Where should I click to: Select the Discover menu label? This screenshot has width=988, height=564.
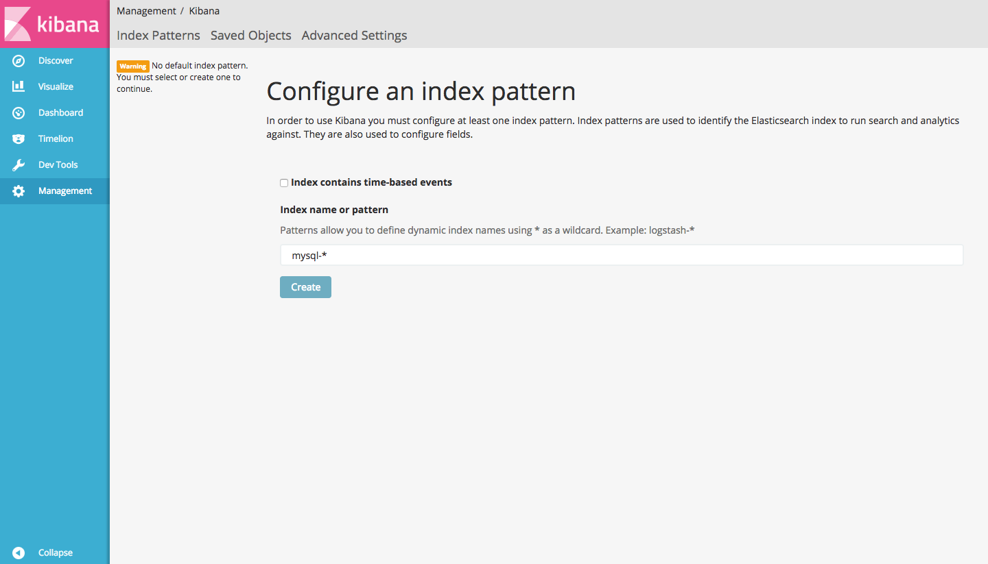click(x=56, y=61)
